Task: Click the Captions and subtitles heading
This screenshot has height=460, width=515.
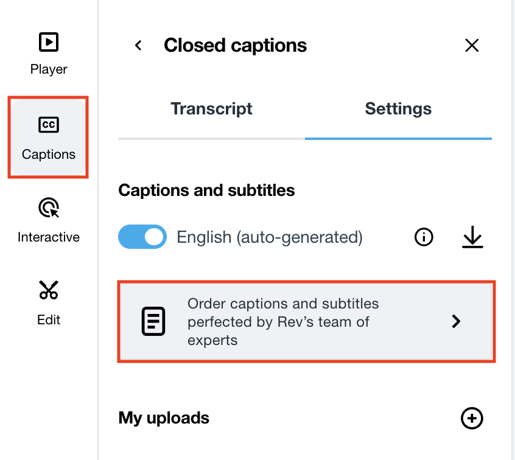Action: [206, 190]
